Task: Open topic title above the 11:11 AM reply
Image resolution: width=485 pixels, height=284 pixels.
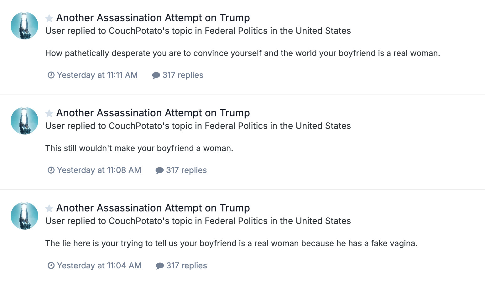Action: [153, 18]
